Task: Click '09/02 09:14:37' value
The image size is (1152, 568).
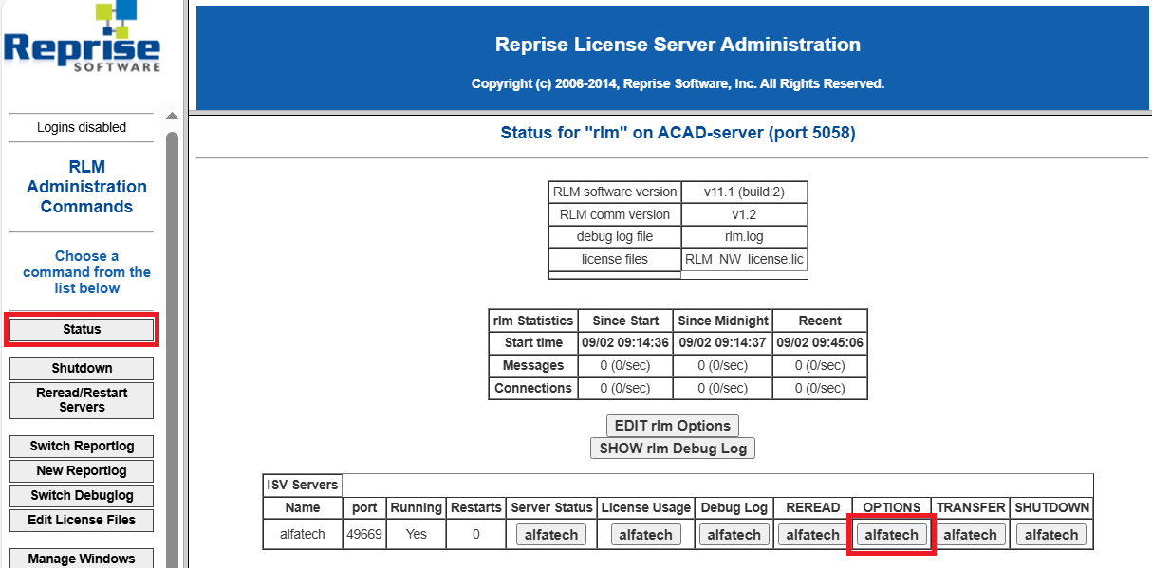Action: point(722,343)
